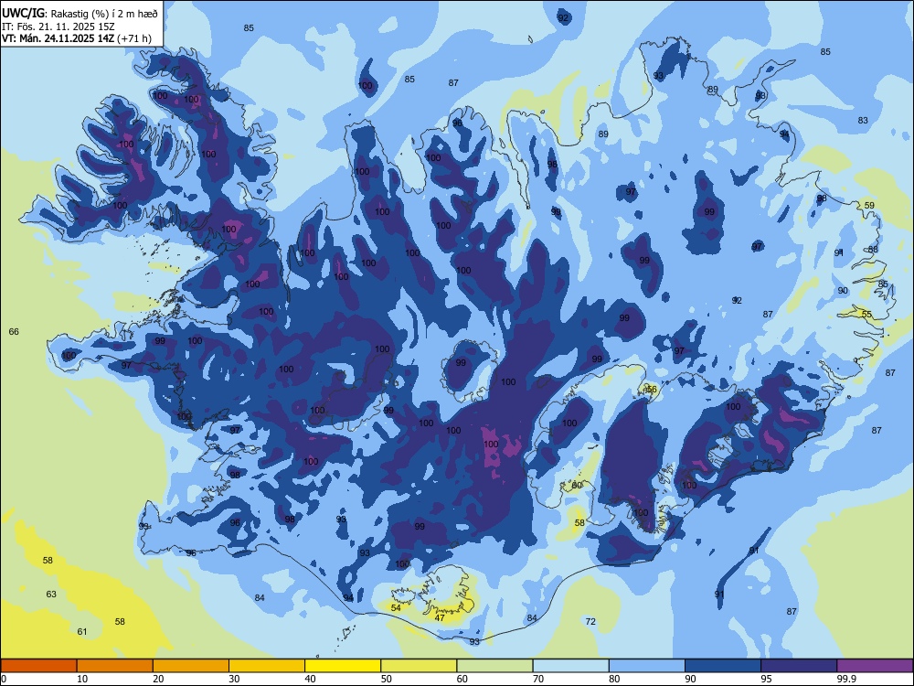
Task: Click the map value '60' in the southern highlands
Action: tap(577, 486)
